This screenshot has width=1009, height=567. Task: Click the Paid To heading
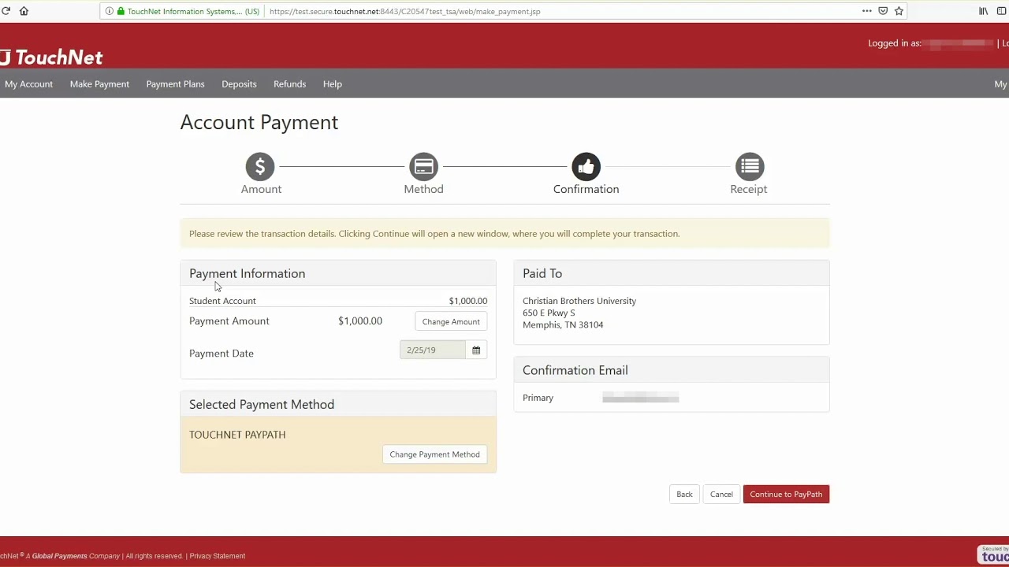click(542, 273)
